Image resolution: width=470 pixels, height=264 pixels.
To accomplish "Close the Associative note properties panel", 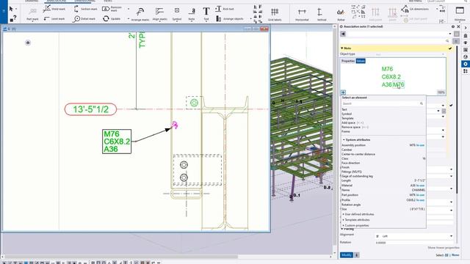I will click(x=458, y=26).
